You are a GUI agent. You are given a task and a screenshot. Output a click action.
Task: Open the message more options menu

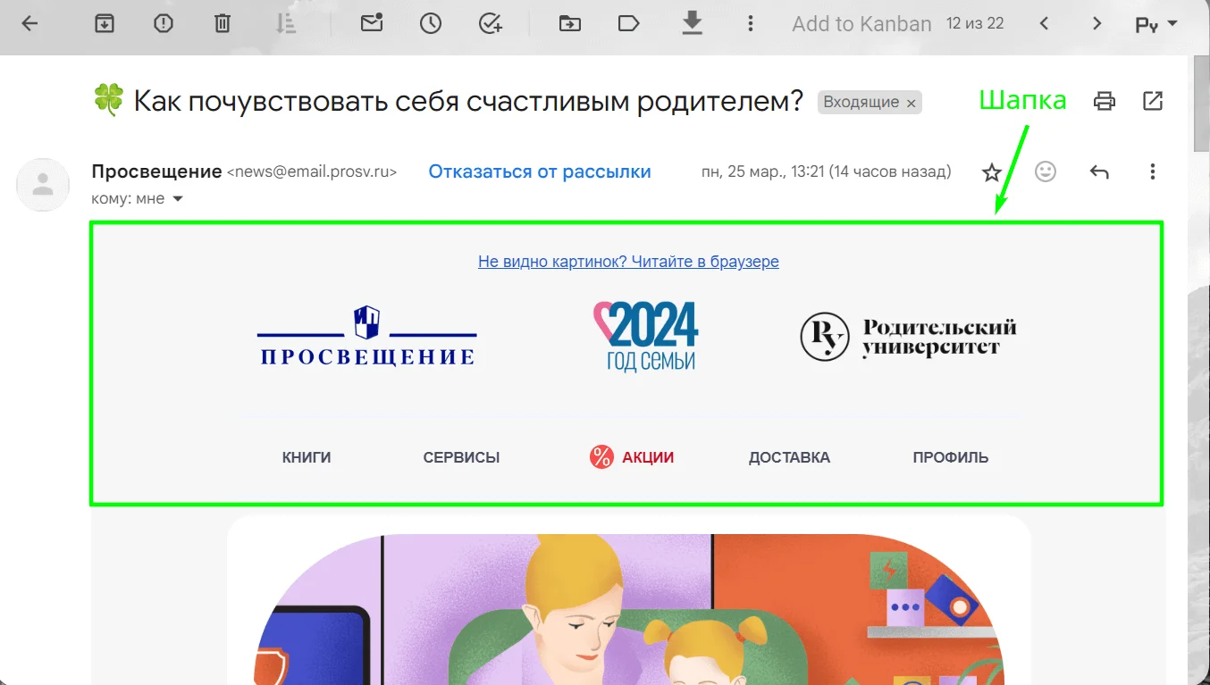1153,171
